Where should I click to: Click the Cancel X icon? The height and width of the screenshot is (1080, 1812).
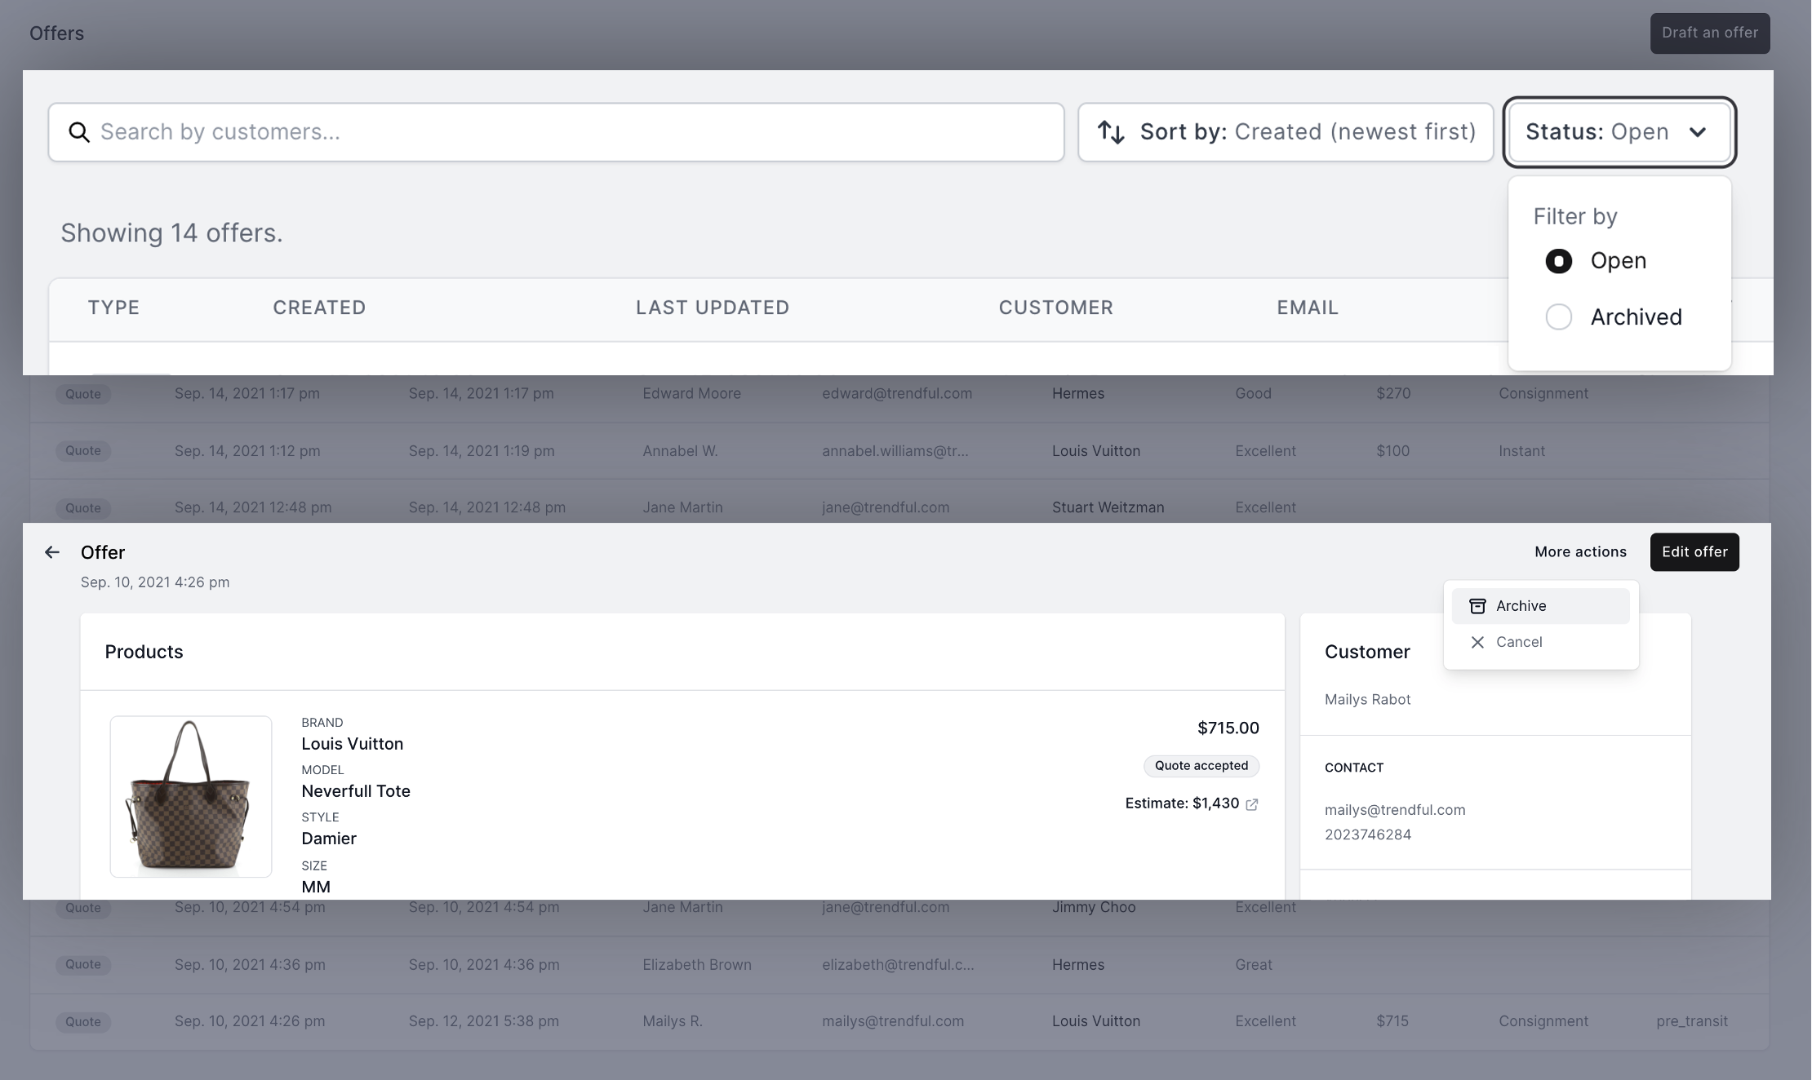(1477, 642)
